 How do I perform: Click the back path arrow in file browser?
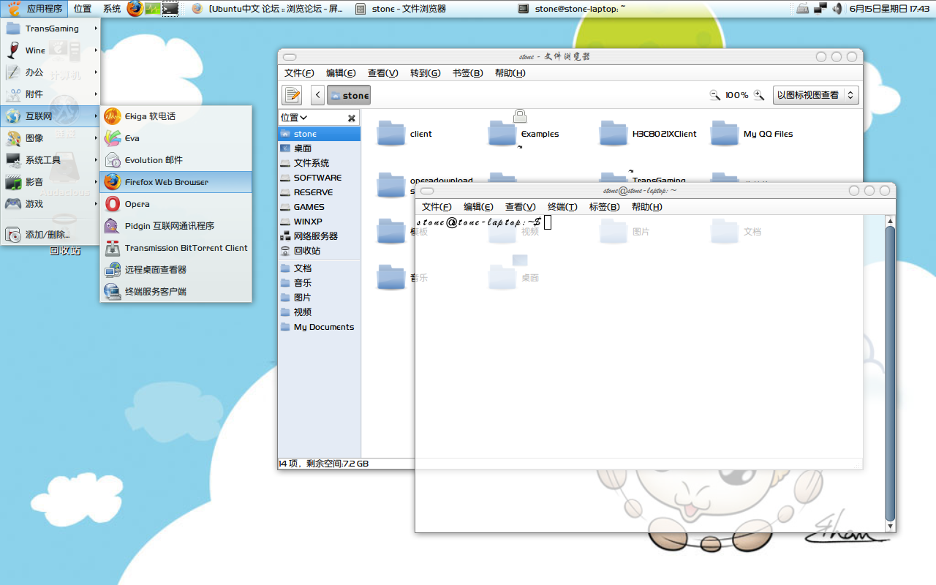[318, 95]
